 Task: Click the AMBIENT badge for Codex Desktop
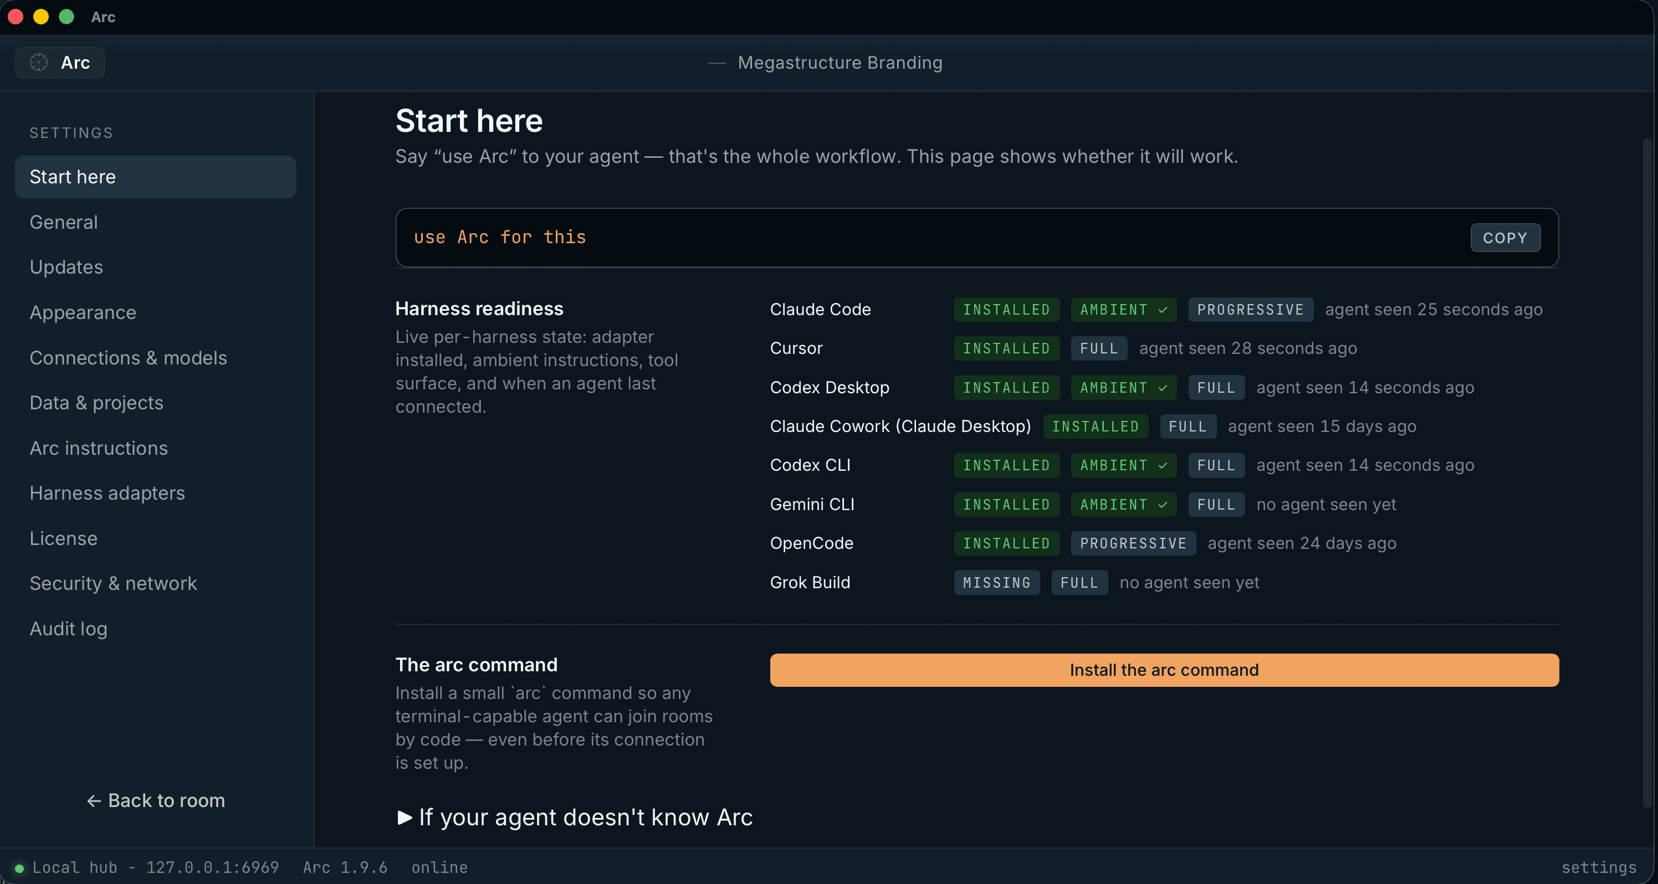(1123, 387)
